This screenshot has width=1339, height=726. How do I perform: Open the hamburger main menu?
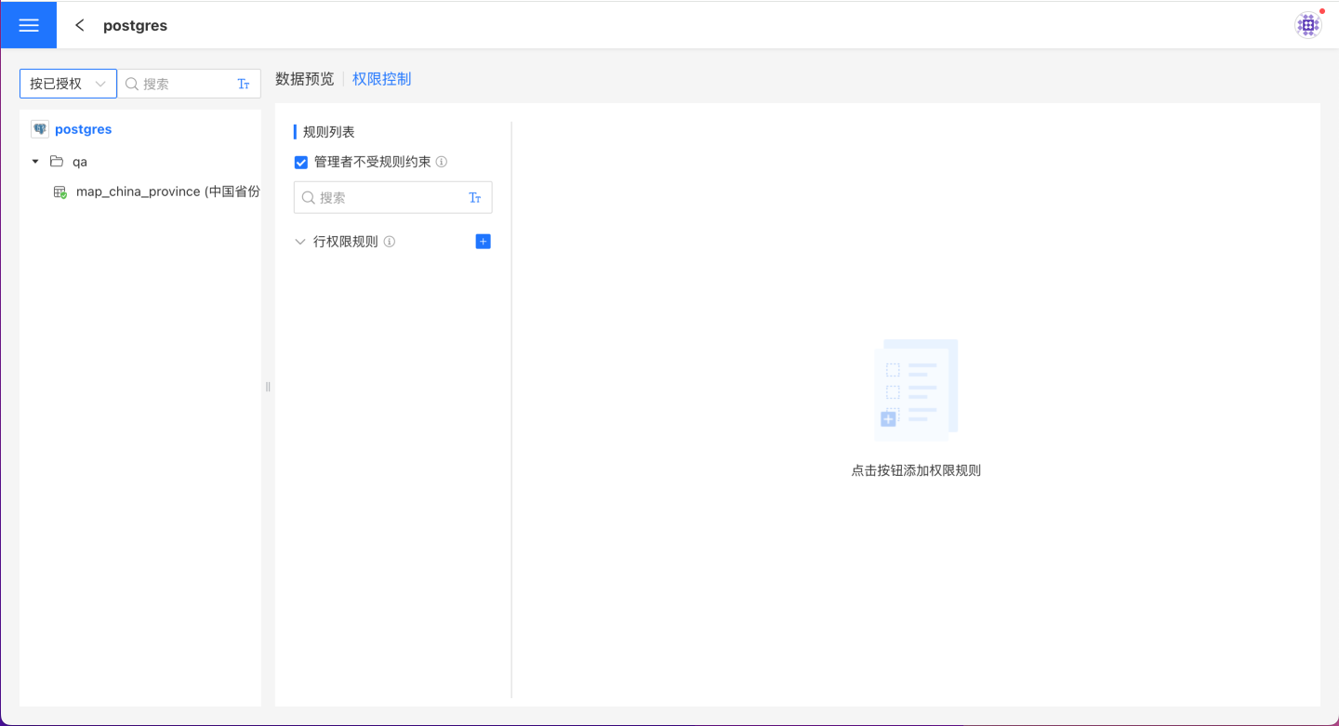28,25
